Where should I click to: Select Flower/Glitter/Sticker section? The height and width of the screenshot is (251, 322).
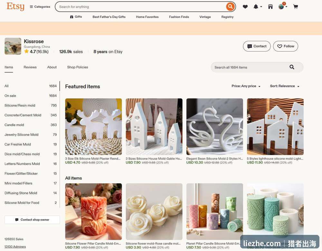pos(31,173)
